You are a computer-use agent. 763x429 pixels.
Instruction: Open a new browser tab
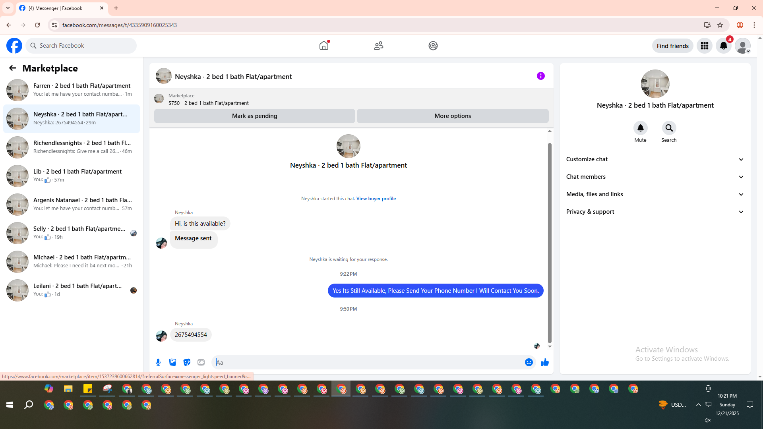(116, 8)
